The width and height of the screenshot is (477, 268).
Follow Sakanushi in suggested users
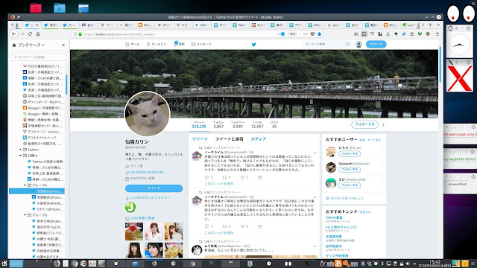[350, 169]
